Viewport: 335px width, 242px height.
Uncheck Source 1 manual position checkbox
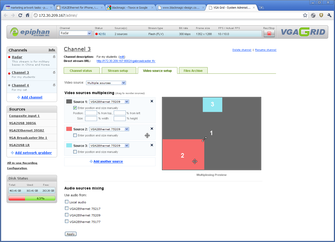[75, 108]
